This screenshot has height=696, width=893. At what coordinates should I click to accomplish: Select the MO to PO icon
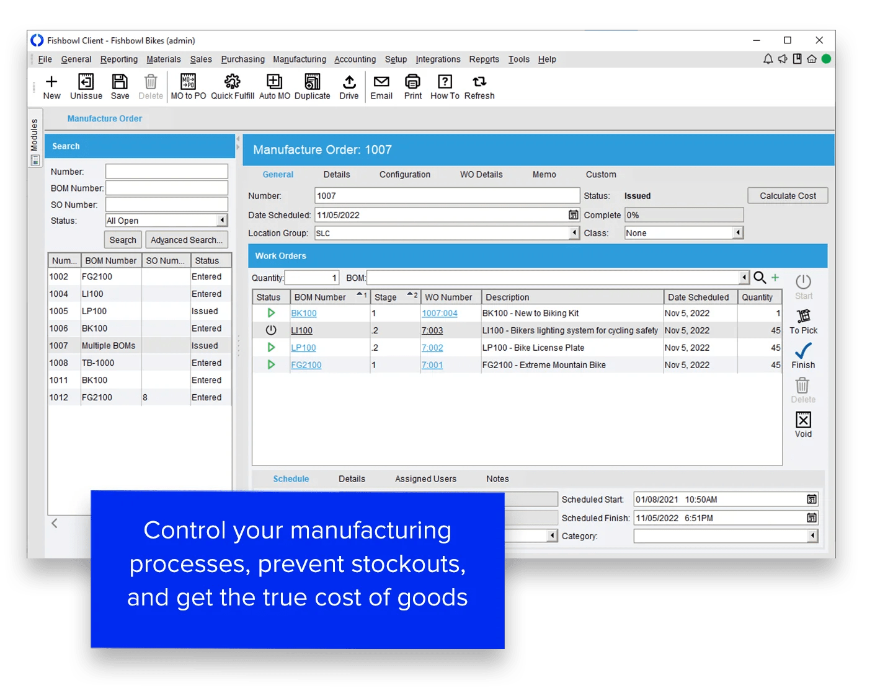187,87
